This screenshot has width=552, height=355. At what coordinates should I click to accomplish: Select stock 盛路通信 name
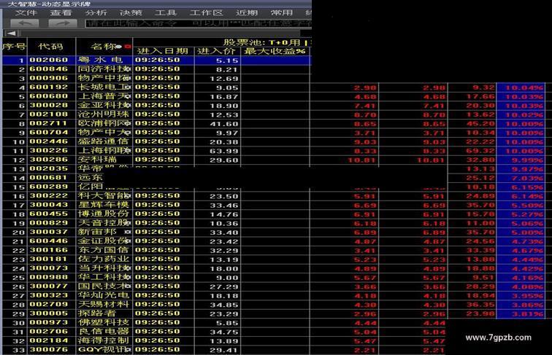(x=104, y=141)
